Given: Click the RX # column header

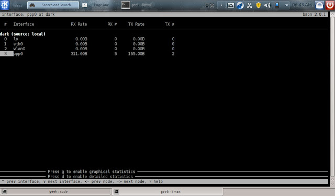Looking at the screenshot, I should click(112, 24).
